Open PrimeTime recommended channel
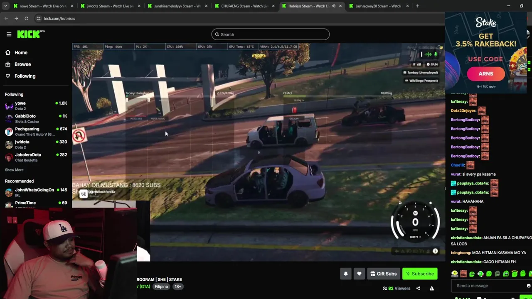 [x=36, y=203]
